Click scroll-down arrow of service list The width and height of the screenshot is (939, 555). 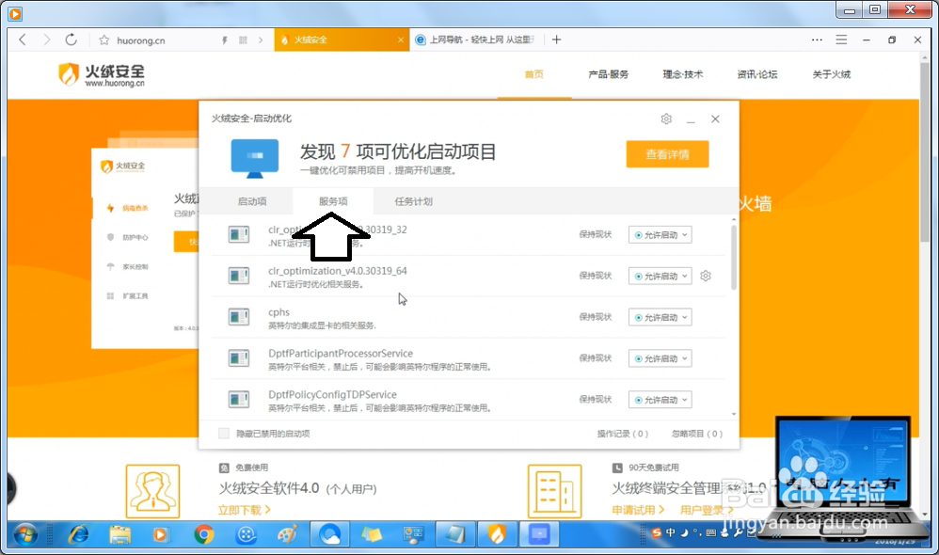(734, 414)
